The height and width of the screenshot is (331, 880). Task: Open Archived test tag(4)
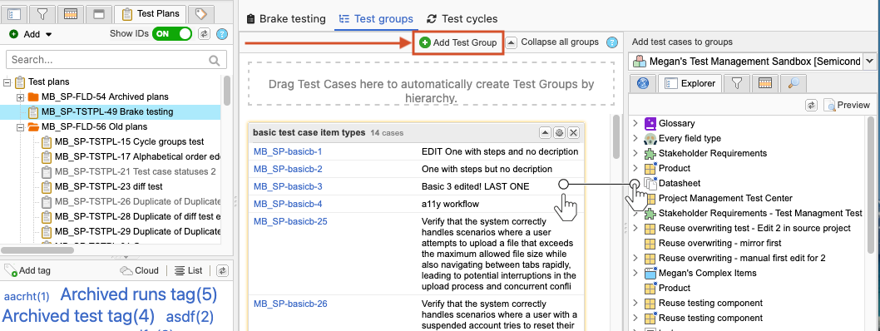click(x=78, y=316)
